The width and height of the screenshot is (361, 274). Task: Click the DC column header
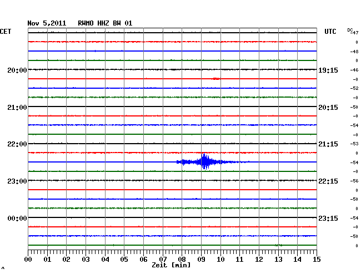350,30
